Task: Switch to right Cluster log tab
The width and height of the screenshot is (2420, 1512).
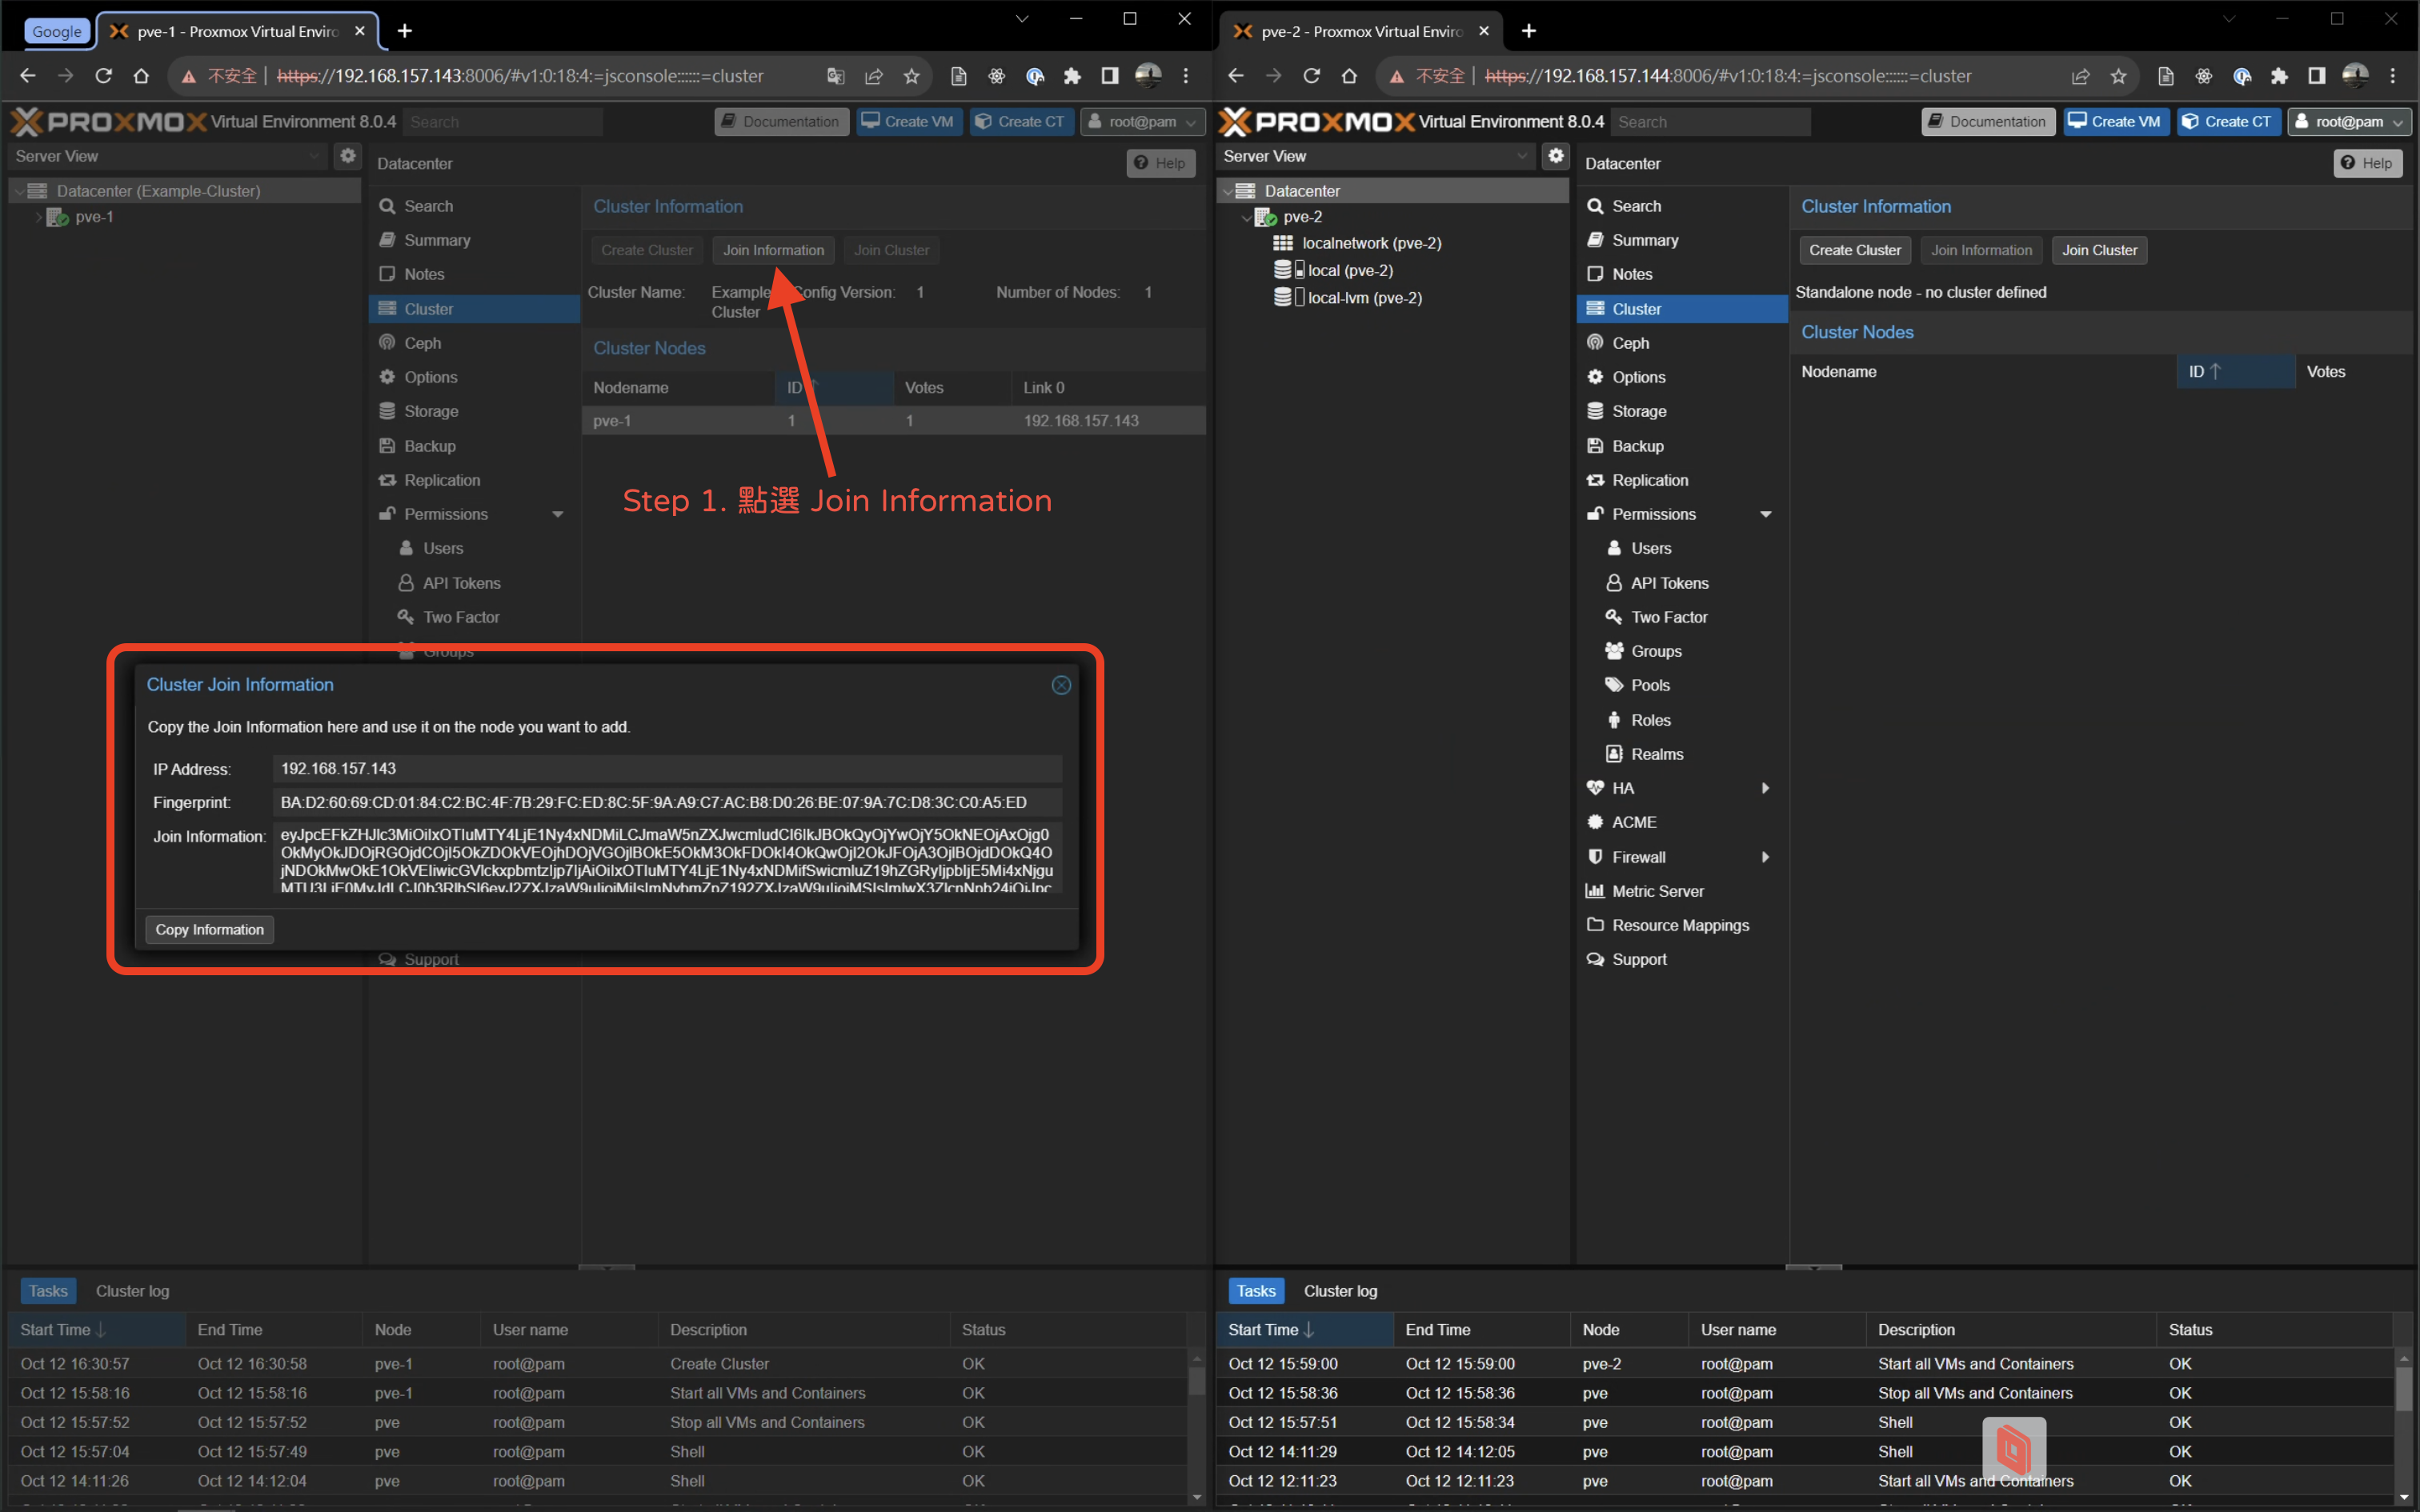Action: click(x=1340, y=1291)
